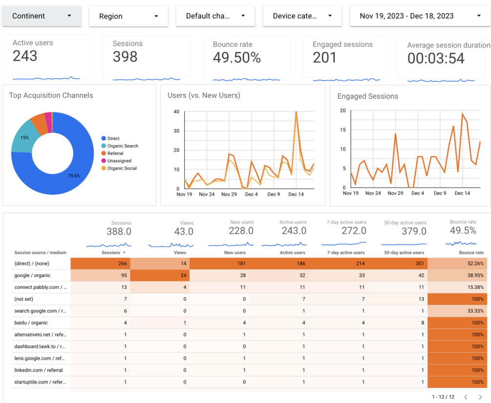
Task: Sort table by 7-day active users header
Action: pos(346,253)
